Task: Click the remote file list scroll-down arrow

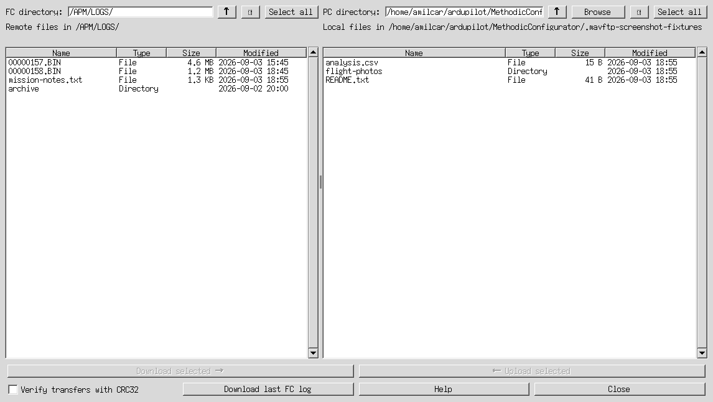Action: (x=313, y=353)
